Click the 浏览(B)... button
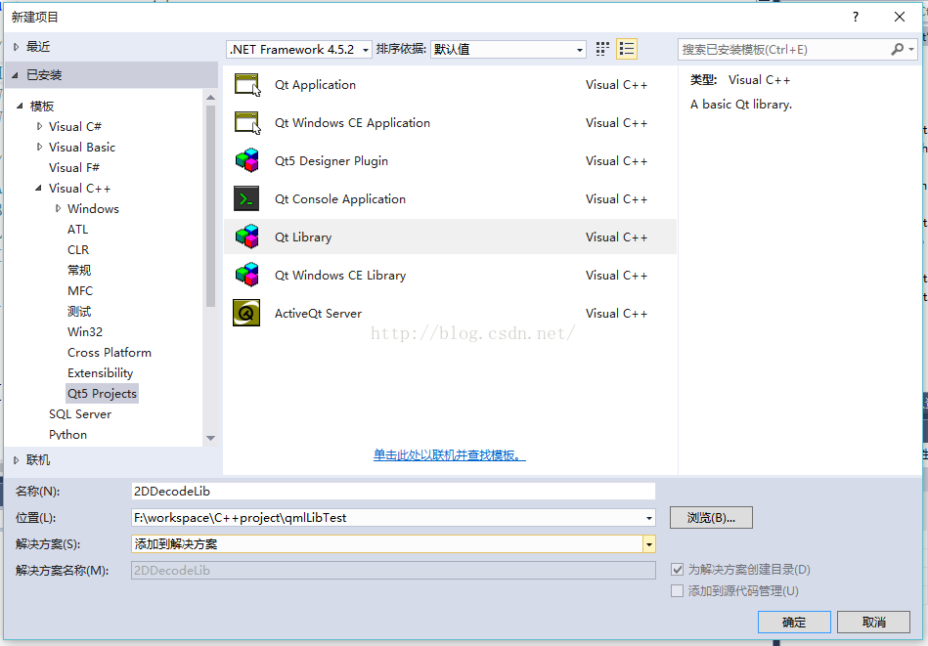Image resolution: width=928 pixels, height=646 pixels. (711, 518)
